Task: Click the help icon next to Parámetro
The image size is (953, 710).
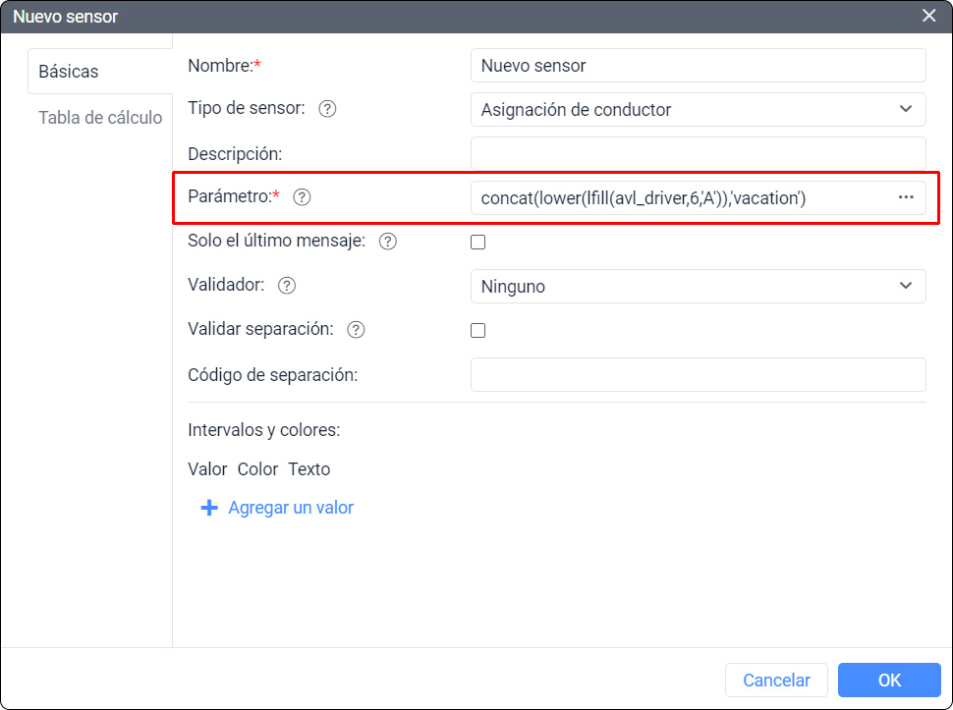Action: tap(302, 197)
